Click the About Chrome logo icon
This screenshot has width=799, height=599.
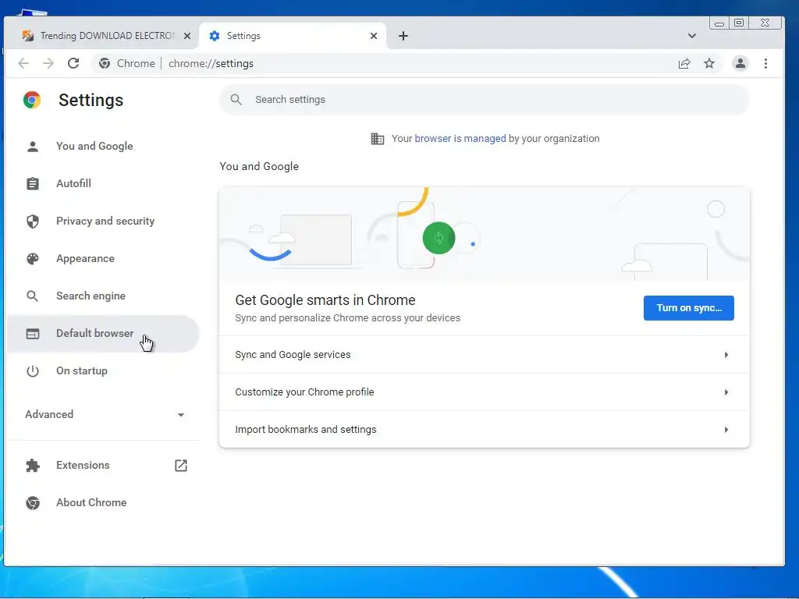click(33, 503)
